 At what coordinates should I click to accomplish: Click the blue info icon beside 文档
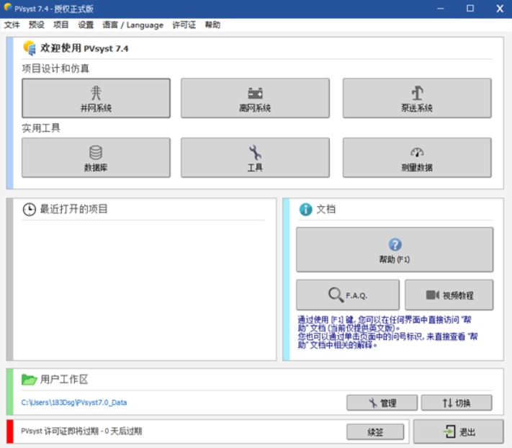pyautogui.click(x=305, y=210)
